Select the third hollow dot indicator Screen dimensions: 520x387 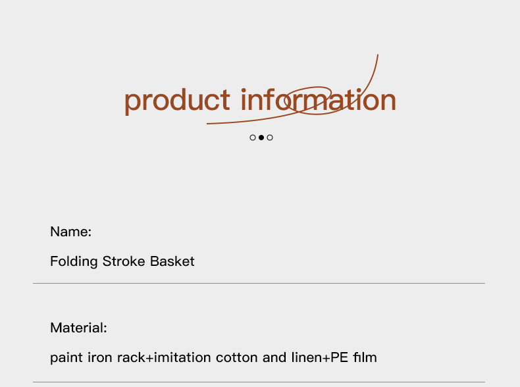tap(270, 138)
